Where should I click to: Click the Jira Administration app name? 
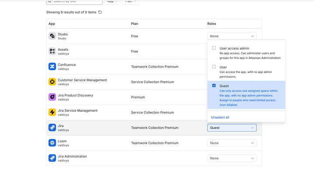click(72, 156)
